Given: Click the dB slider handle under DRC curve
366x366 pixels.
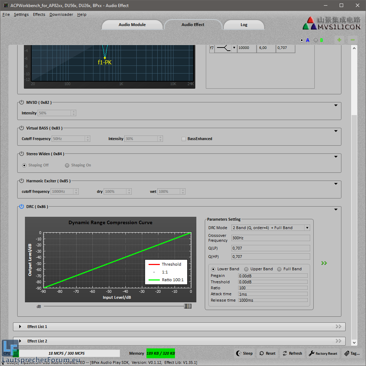Looking at the screenshot, I should [188, 306].
